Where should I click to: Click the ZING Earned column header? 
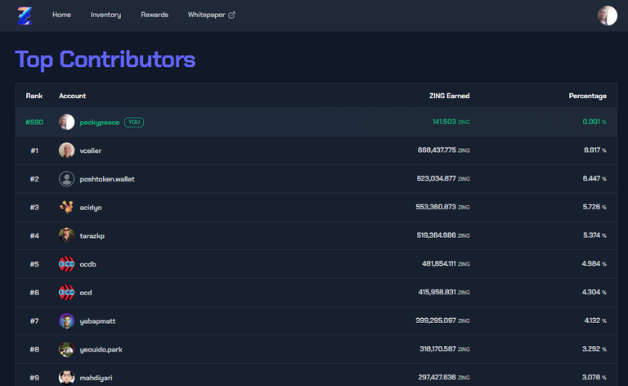tap(450, 96)
